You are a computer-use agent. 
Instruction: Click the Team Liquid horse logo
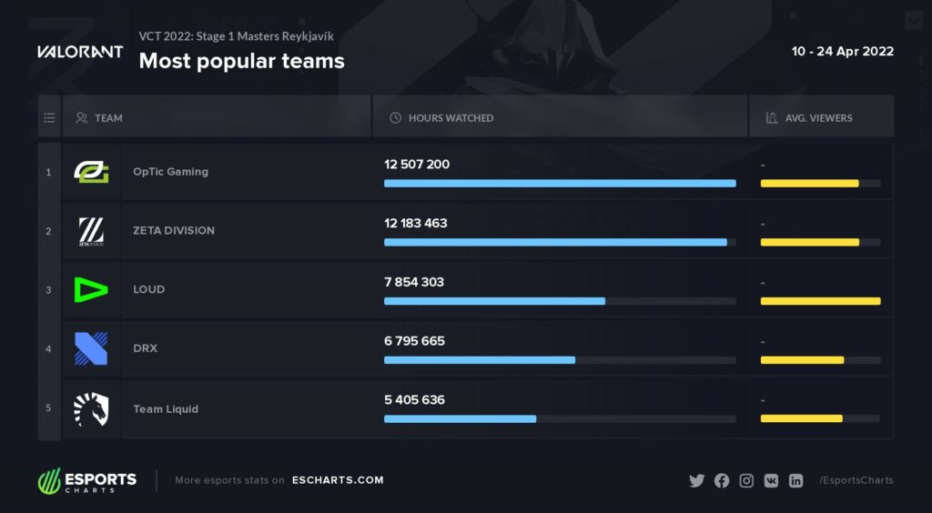click(91, 408)
